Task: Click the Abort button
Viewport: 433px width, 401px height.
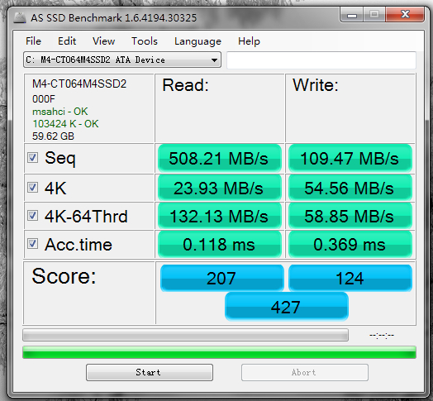Action: [x=305, y=372]
